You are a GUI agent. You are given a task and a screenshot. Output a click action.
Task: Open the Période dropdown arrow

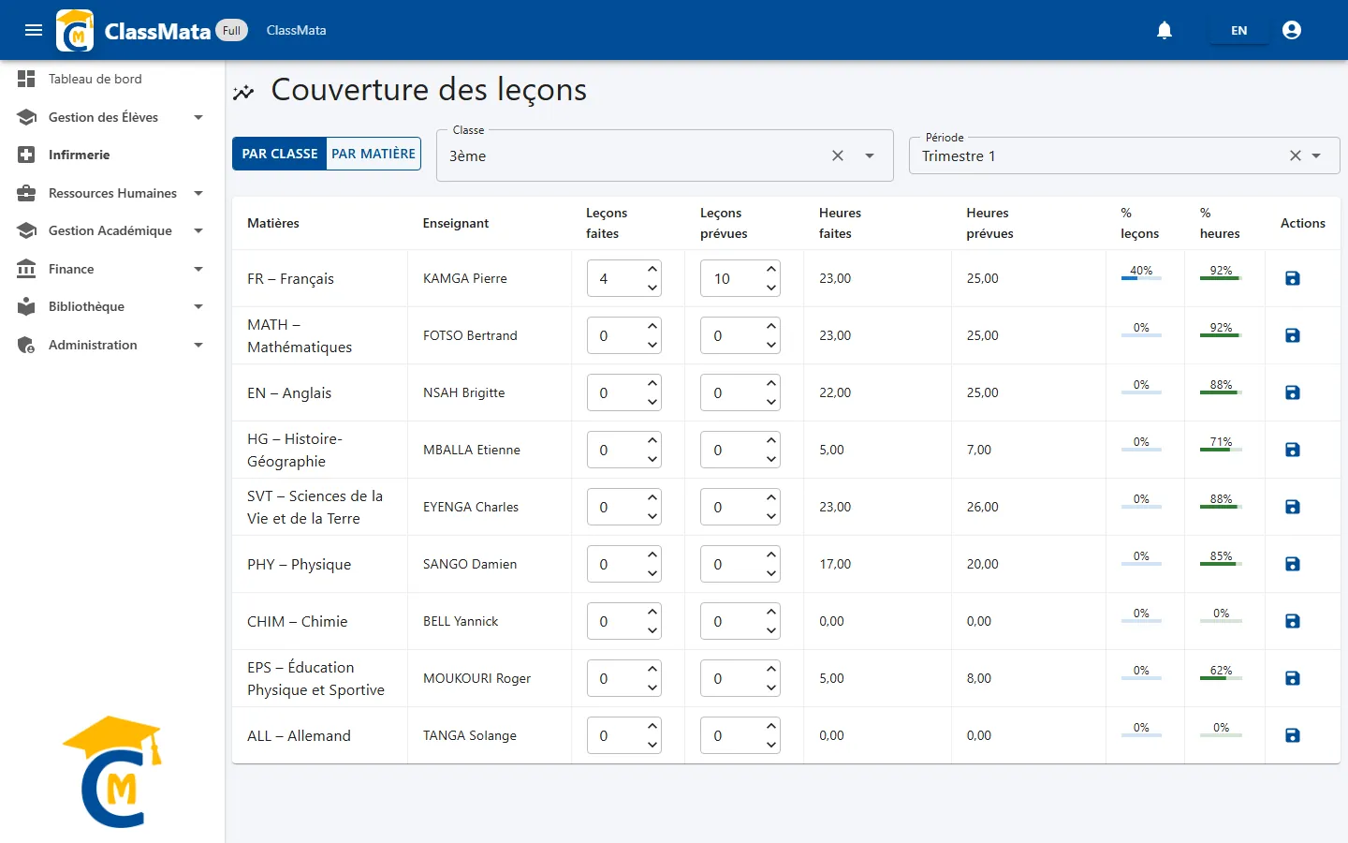click(x=1316, y=155)
